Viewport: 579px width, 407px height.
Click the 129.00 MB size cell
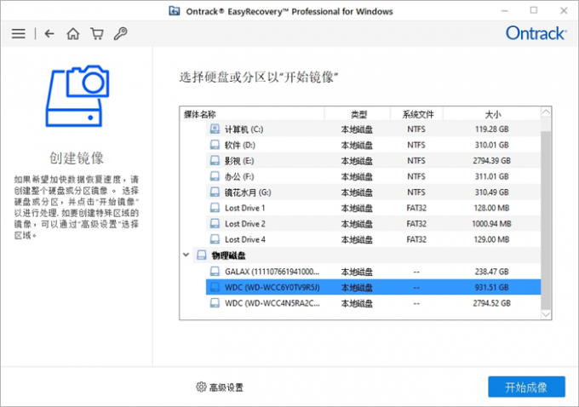[491, 239]
